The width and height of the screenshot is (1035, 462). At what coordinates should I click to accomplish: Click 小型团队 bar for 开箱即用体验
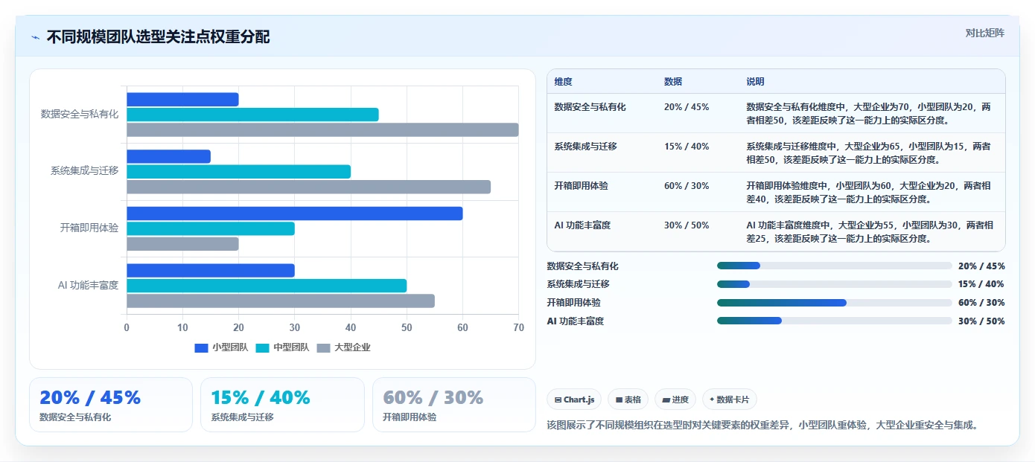pos(294,214)
